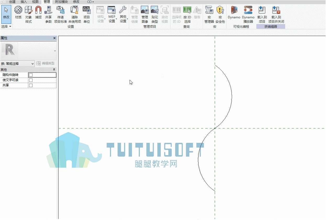Click the 族编辑器 panel title
The height and width of the screenshot is (220, 326).
(x=271, y=27)
